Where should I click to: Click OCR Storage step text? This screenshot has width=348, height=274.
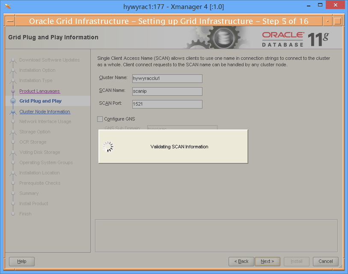pos(33,142)
